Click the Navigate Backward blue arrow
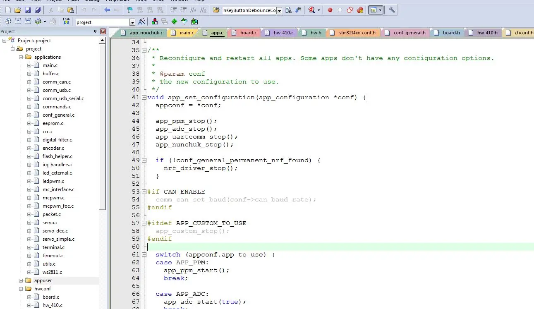The image size is (534, 309). click(x=107, y=10)
